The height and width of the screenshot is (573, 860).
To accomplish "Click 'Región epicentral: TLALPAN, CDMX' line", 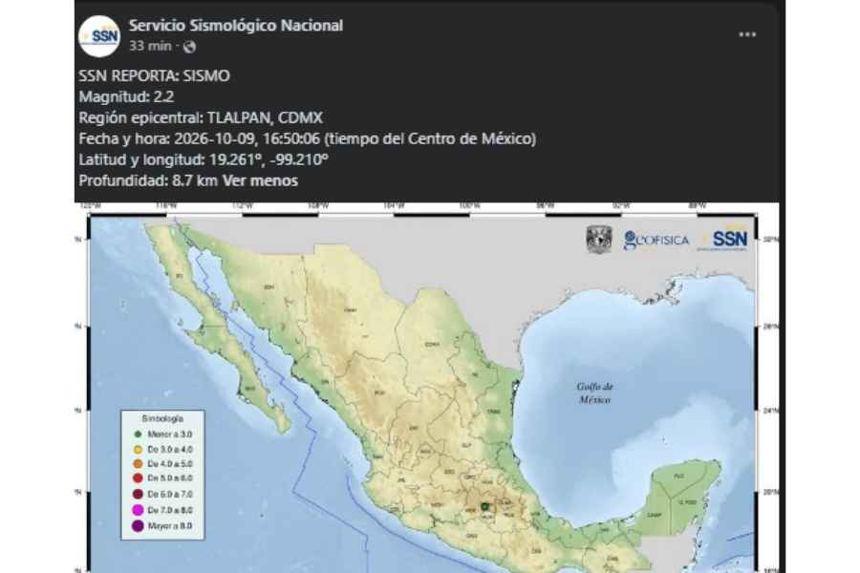I will (x=201, y=117).
